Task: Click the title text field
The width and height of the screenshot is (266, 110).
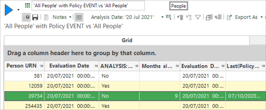Action: coord(88,6)
